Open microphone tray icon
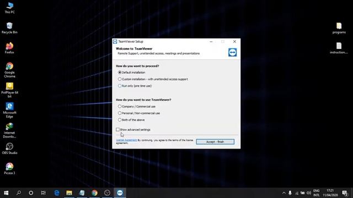Image resolution: width=353 pixels, height=198 pixels. (290, 193)
